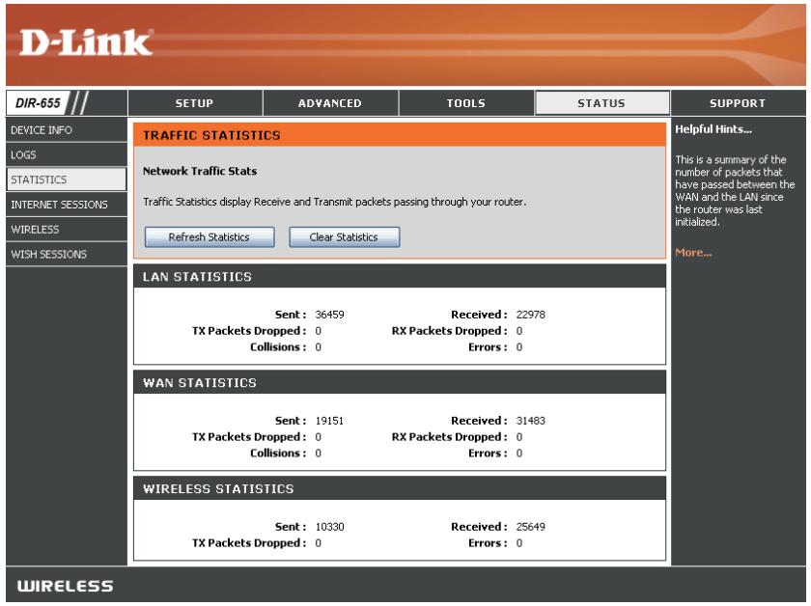Open the Wireless sidebar item
Image resolution: width=811 pixels, height=606 pixels.
point(67,229)
